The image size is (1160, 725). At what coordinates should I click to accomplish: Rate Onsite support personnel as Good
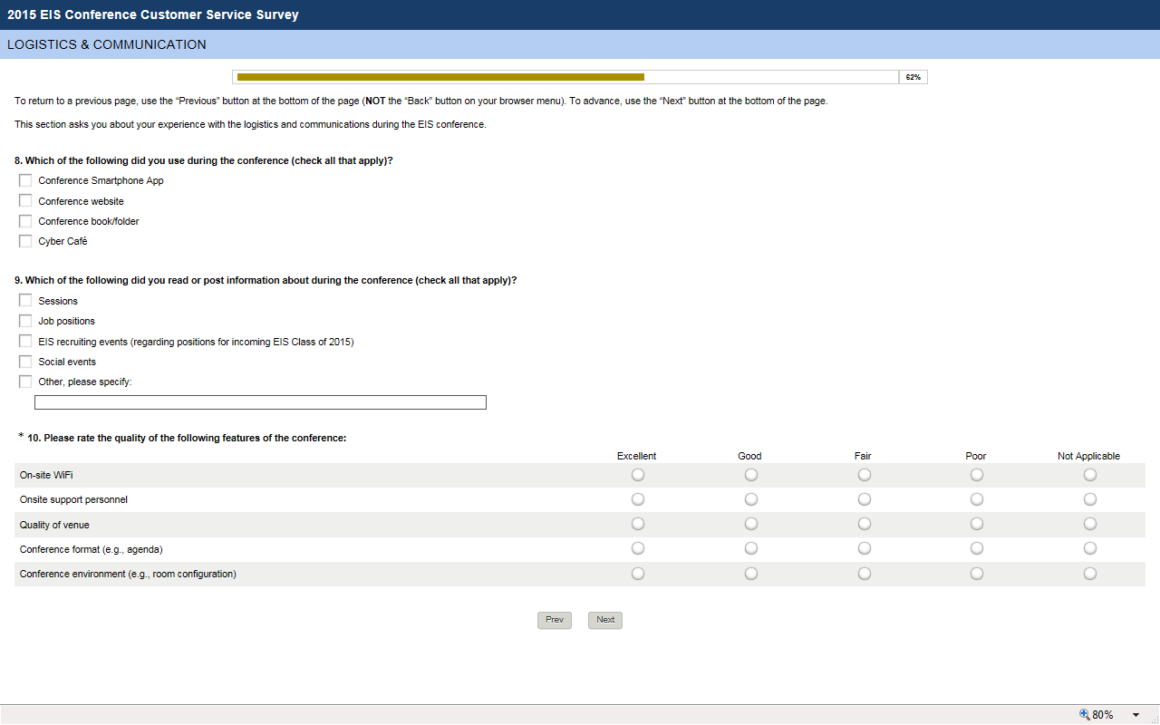tap(751, 499)
